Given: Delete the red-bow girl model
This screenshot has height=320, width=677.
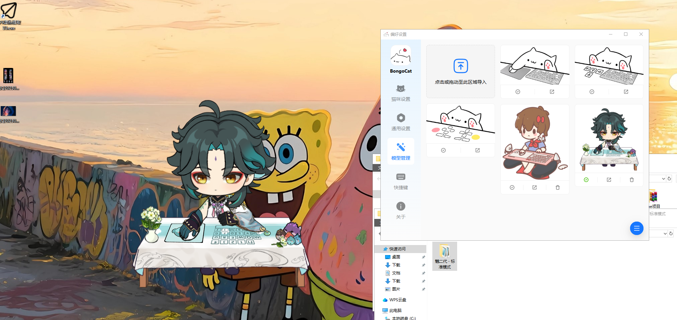Looking at the screenshot, I should coord(557,187).
